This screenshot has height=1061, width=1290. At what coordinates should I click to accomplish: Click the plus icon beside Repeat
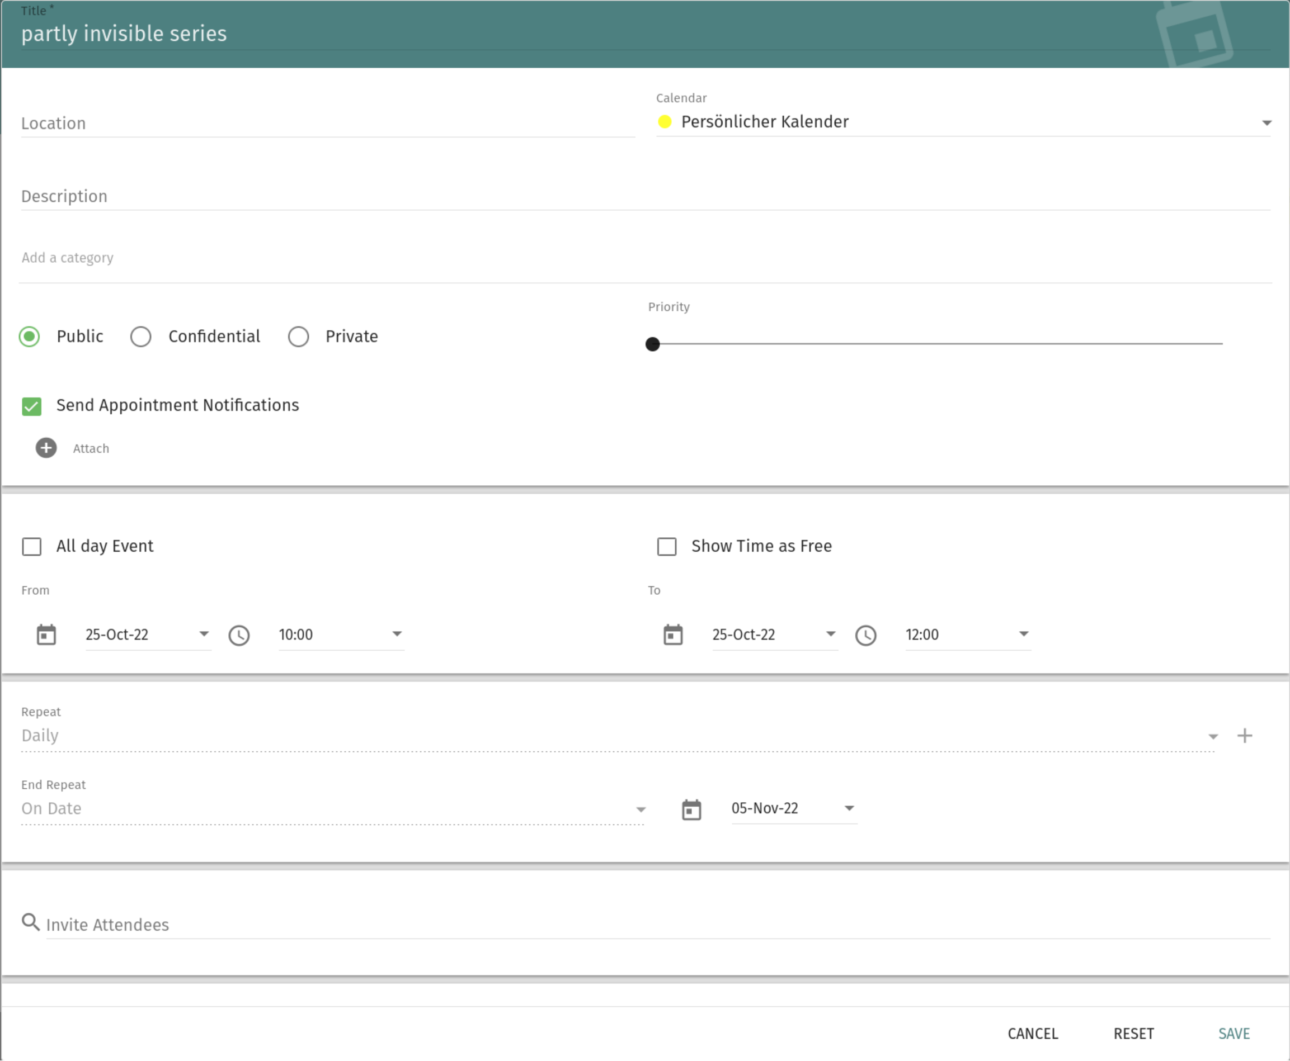(x=1244, y=735)
